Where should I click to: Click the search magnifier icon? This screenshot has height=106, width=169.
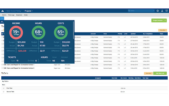click(129, 11)
